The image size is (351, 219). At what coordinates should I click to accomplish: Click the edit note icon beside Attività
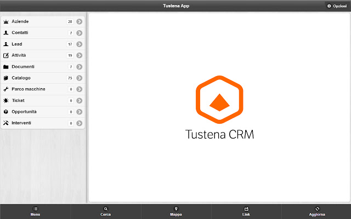[6, 55]
